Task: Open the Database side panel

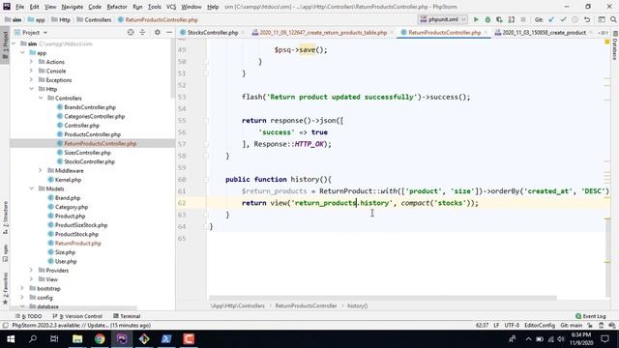Action: tap(615, 45)
